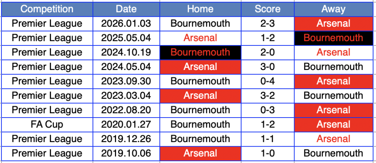The width and height of the screenshot is (376, 163).
Task: Click the Away column header cell
Action: click(x=333, y=9)
